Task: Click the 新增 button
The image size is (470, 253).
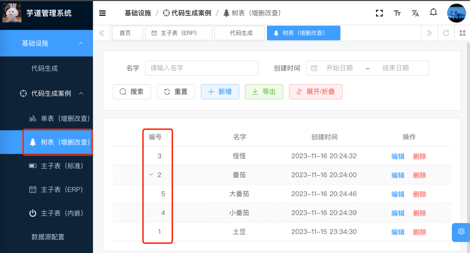Action: (220, 92)
